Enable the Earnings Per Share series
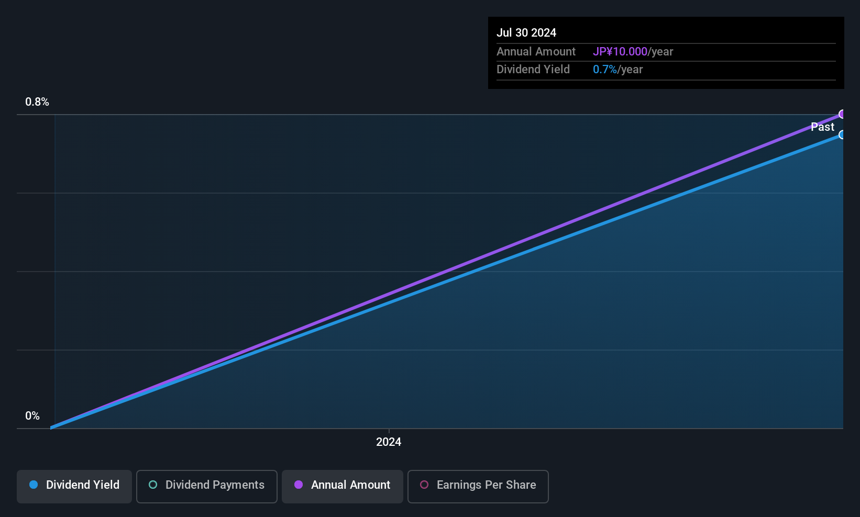This screenshot has width=860, height=517. (478, 487)
